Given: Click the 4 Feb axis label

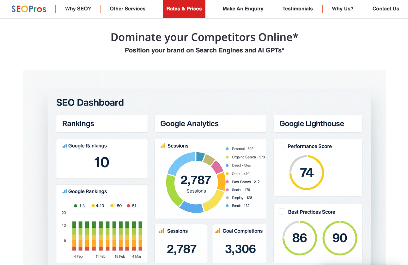Looking at the screenshot, I should (x=78, y=256).
